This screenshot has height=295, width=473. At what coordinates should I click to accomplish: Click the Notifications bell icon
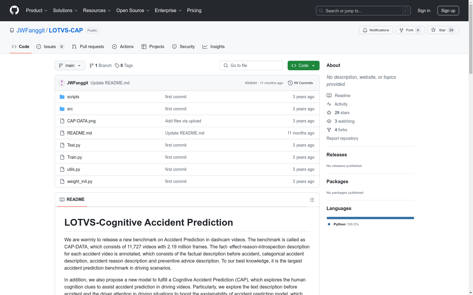coord(365,30)
